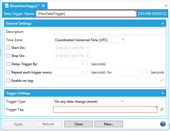Image resolution: width=170 pixels, height=131 pixels.
Task: Click the Description text field
Action: [109, 32]
